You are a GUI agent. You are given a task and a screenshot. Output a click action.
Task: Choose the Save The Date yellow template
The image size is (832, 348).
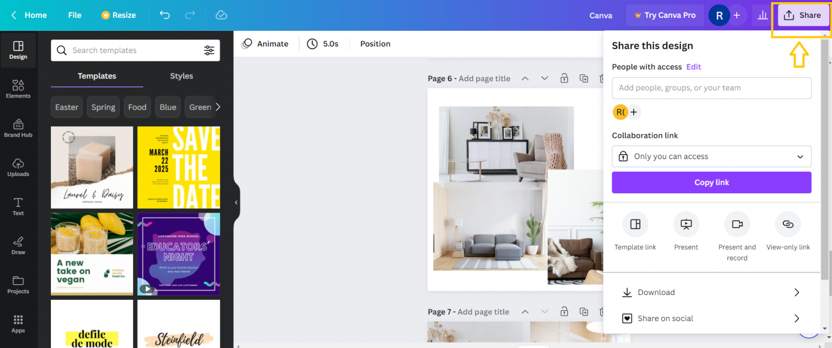click(x=179, y=167)
